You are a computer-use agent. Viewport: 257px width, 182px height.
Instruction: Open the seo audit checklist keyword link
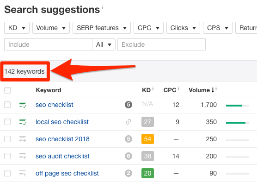tap(62, 156)
